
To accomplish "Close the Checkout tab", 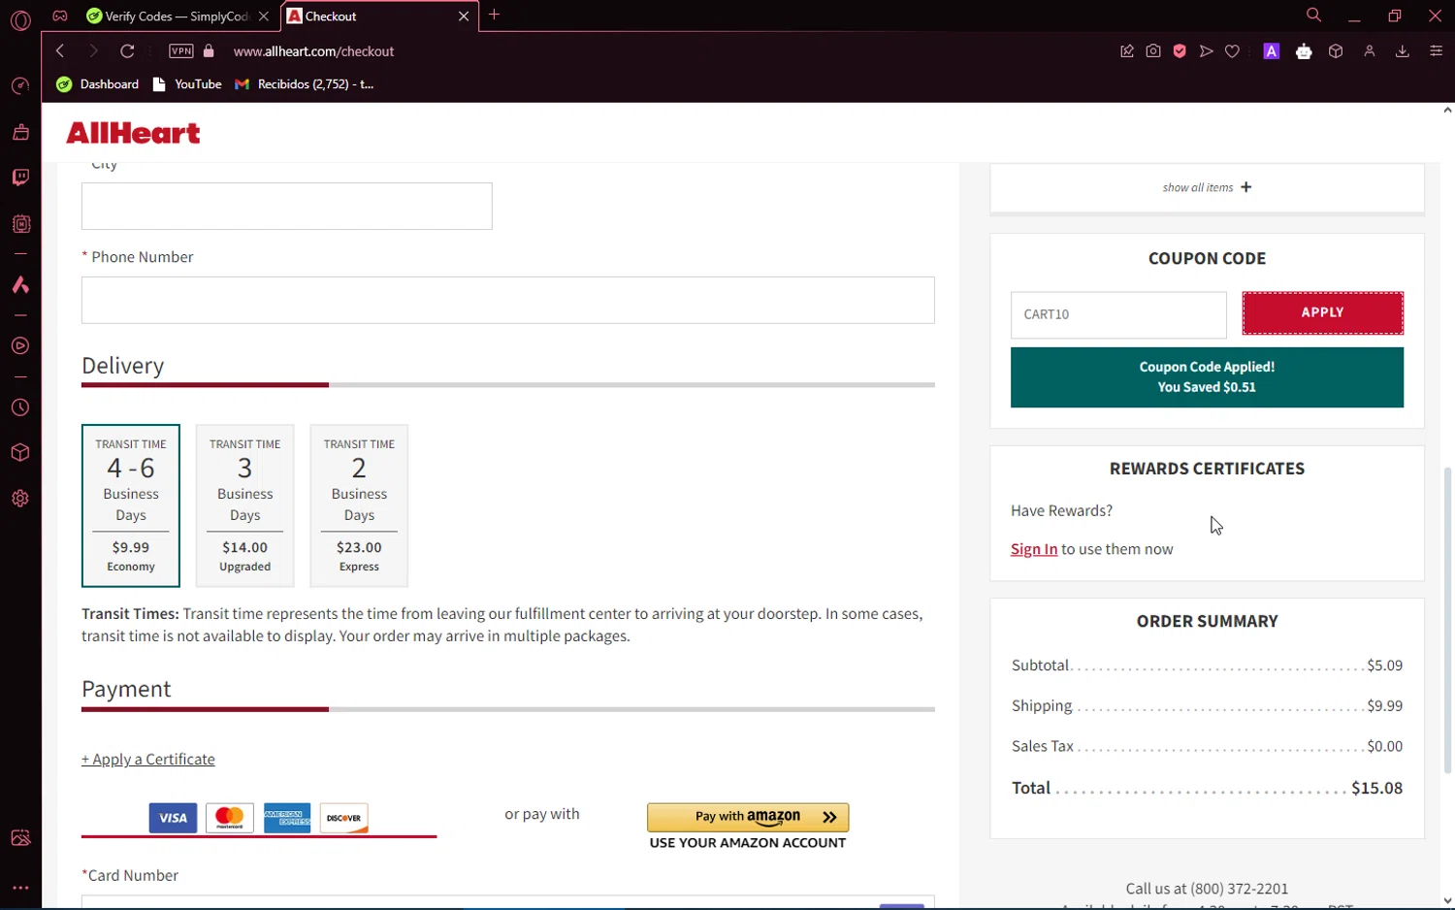I will point(464,16).
